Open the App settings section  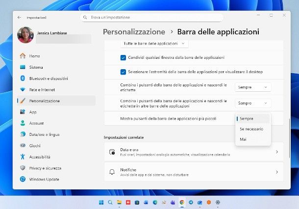tap(56, 112)
